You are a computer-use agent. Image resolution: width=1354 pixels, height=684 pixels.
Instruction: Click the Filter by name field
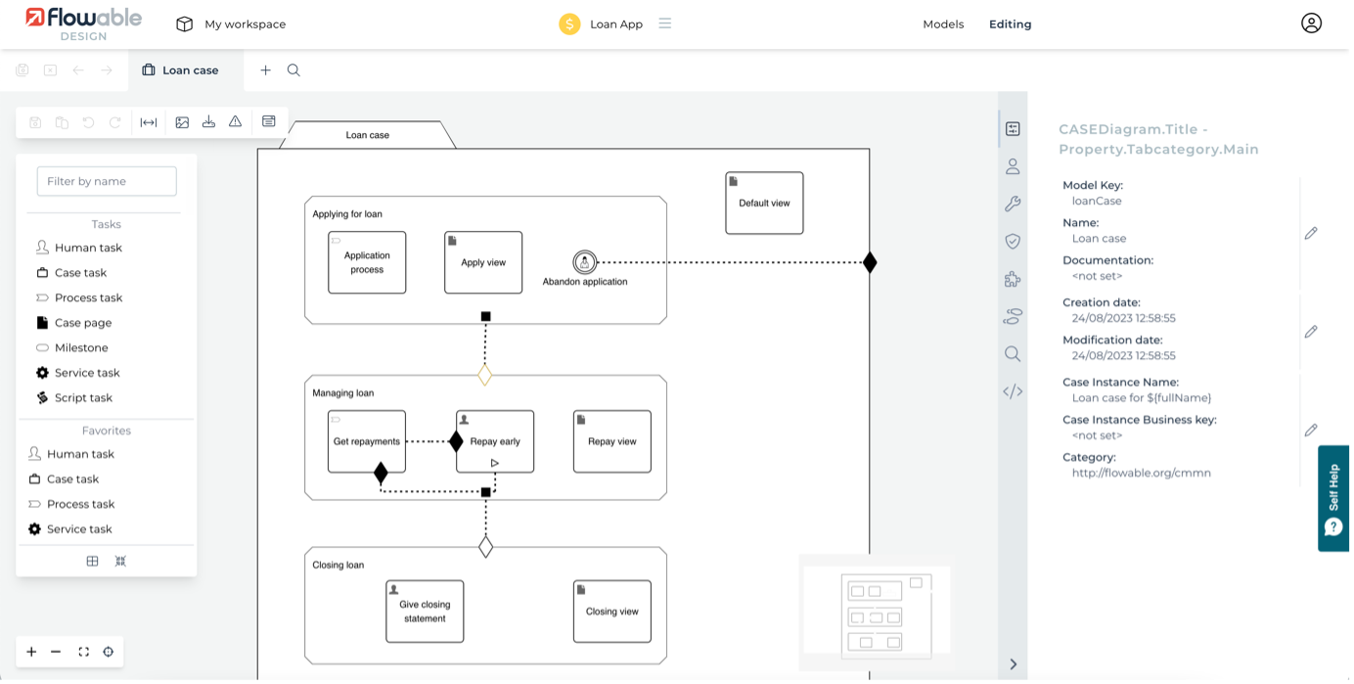click(107, 181)
